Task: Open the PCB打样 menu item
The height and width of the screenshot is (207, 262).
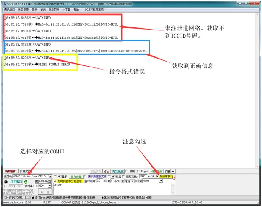Action: (95, 10)
